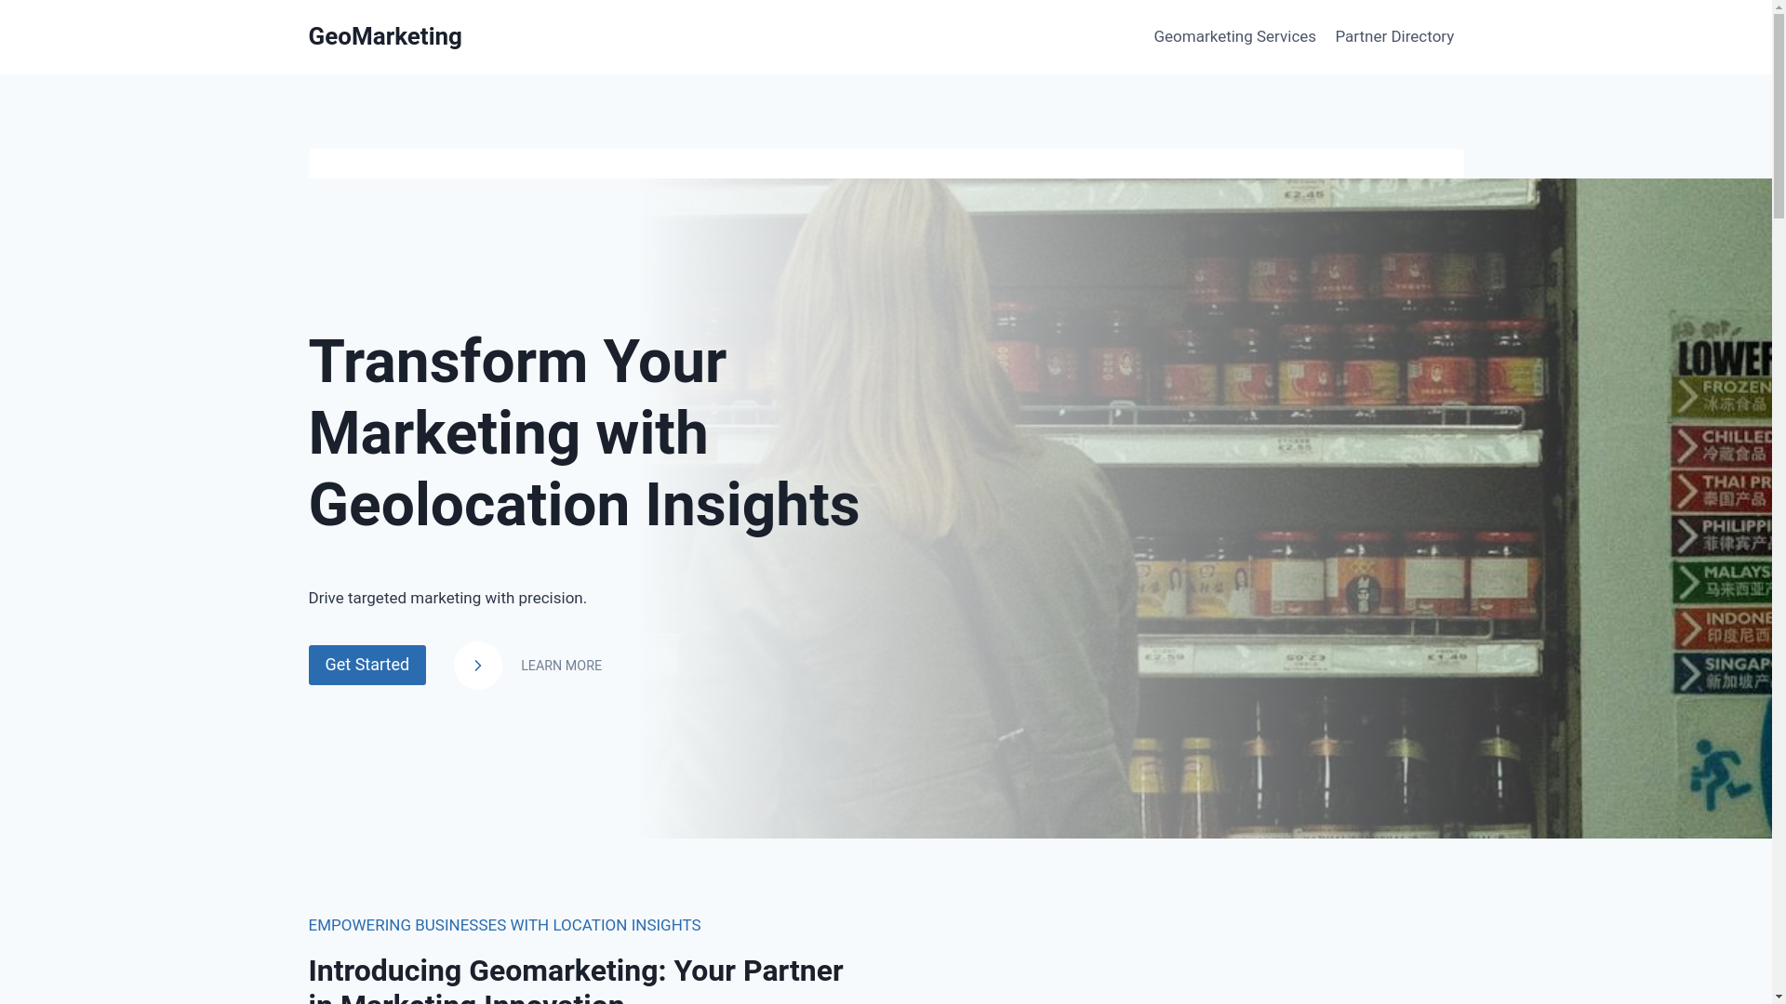This screenshot has width=1786, height=1004.
Task: Click the Empowering Businesses with Location Insights subtitle
Action: (x=504, y=925)
